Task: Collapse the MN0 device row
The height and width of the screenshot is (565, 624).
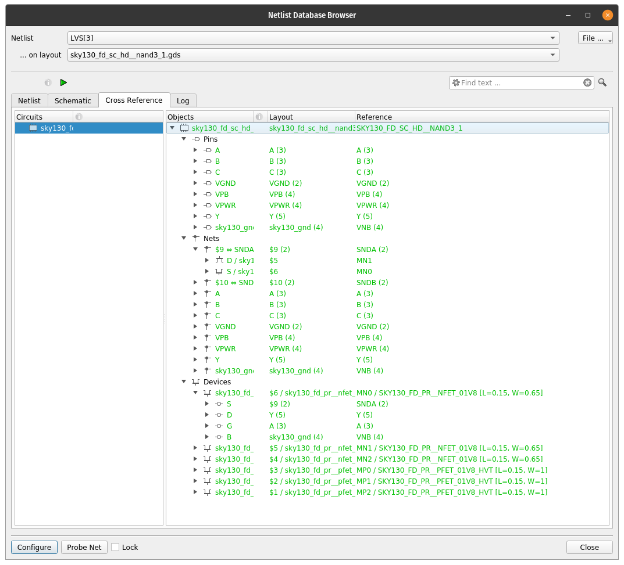Action: 195,393
